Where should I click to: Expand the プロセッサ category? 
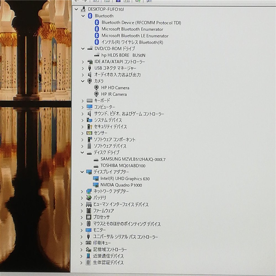pyautogui.click(x=82, y=217)
